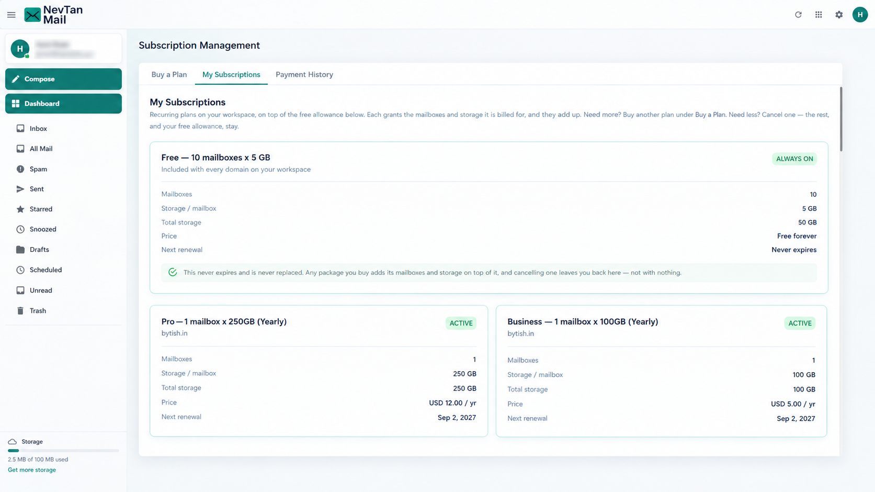Click the Scheduled clock icon

pyautogui.click(x=20, y=270)
